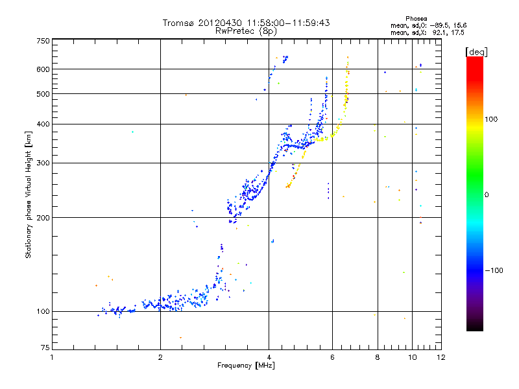519x389 pixels.
Task: Click the 'Frequency [MHz]' axis title
Action: click(x=246, y=366)
